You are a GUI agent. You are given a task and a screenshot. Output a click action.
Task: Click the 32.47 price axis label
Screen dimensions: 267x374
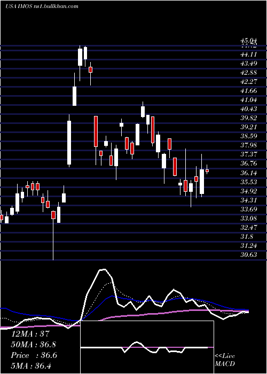coord(248,227)
